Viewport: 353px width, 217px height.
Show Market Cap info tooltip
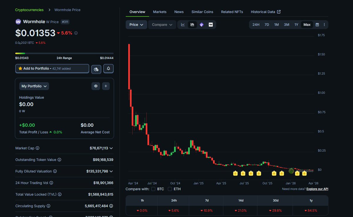point(37,148)
